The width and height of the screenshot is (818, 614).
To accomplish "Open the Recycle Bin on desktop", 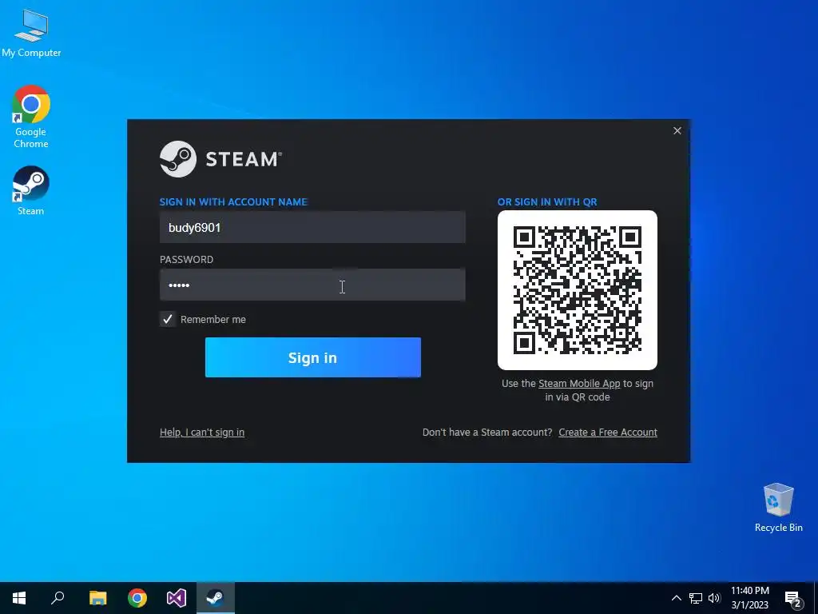I will pos(778,507).
